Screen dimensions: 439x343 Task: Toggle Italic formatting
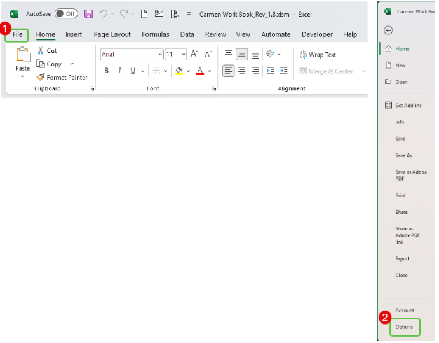[x=119, y=71]
